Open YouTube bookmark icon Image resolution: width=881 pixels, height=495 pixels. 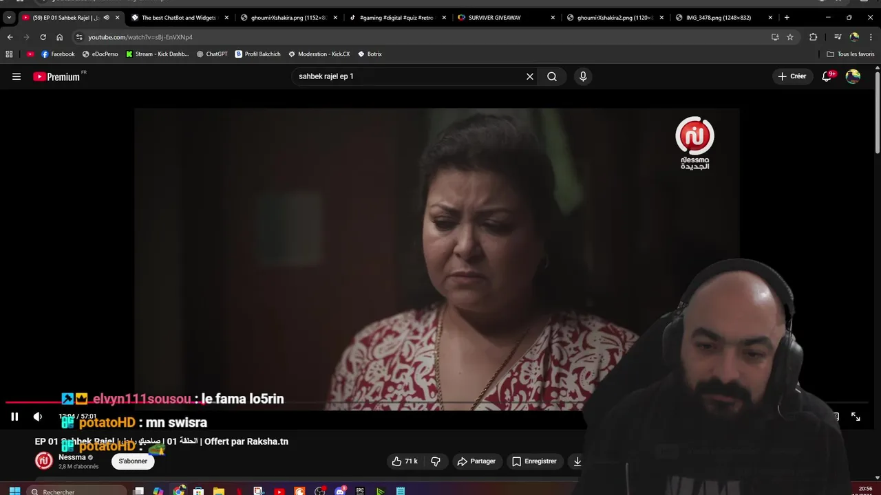click(30, 54)
